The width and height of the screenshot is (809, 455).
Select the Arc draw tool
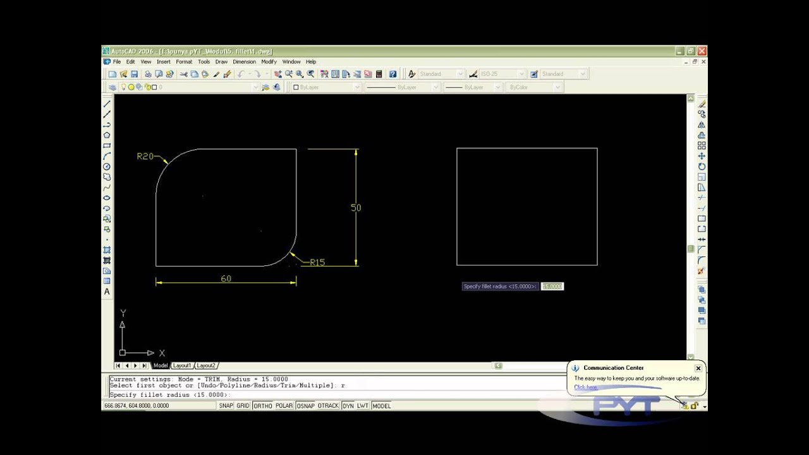[x=107, y=156]
